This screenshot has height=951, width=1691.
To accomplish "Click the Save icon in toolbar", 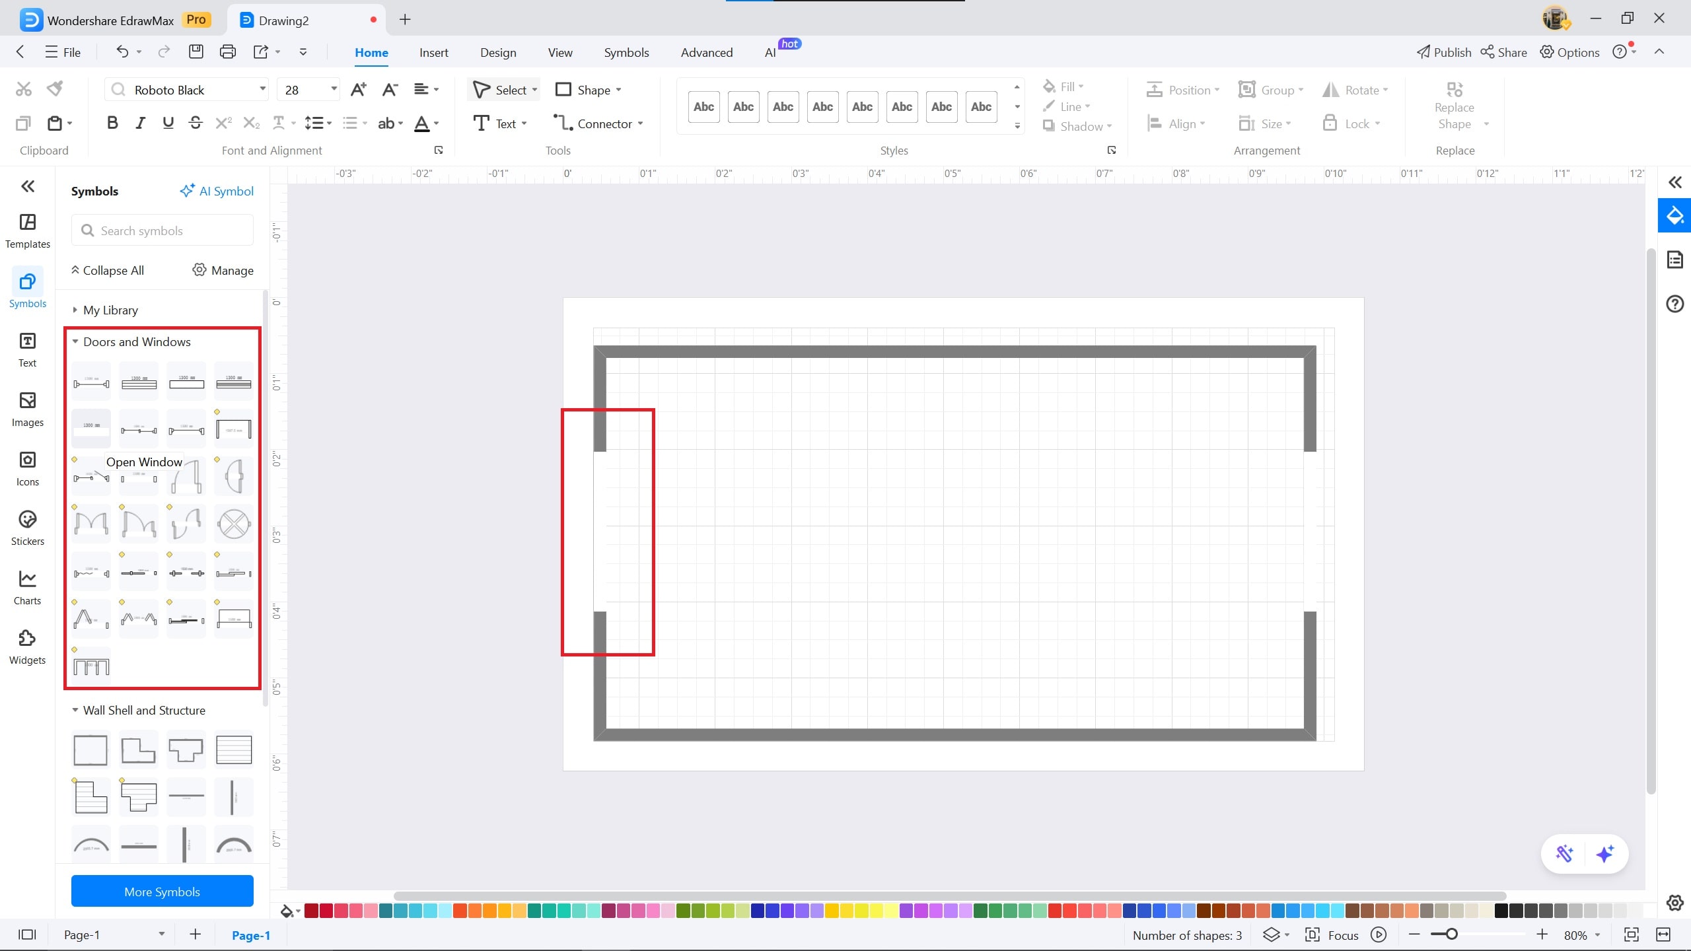I will coord(196,52).
